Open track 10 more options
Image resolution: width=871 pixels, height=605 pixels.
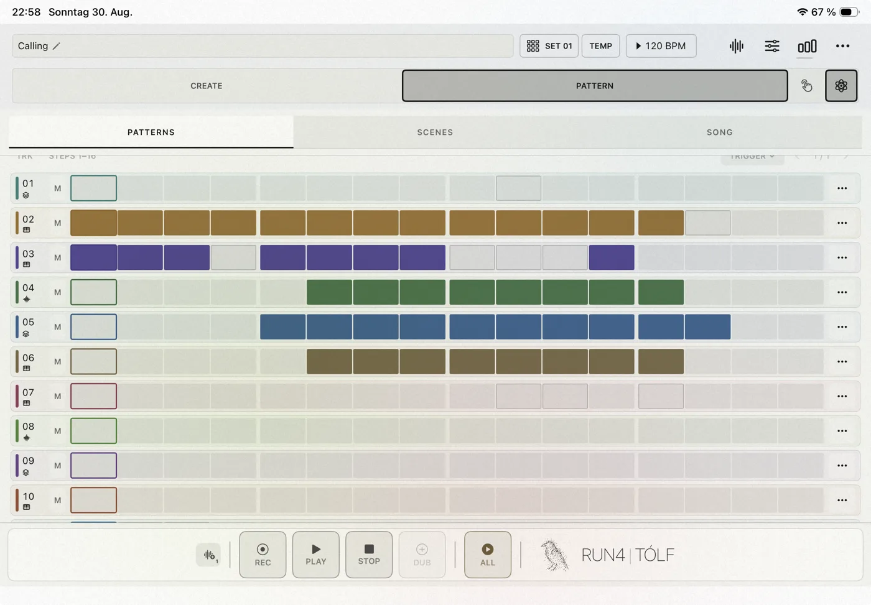coord(842,500)
